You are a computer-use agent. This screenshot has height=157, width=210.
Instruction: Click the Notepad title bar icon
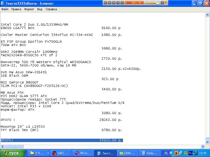pyautogui.click(x=2, y=3)
